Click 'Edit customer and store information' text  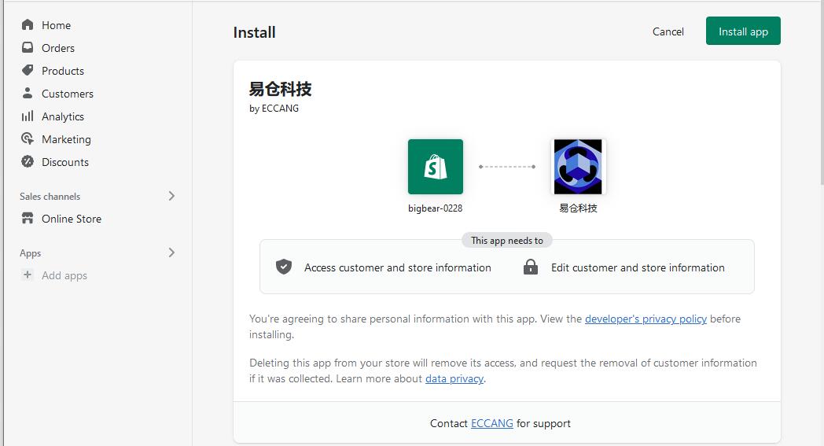click(x=638, y=267)
